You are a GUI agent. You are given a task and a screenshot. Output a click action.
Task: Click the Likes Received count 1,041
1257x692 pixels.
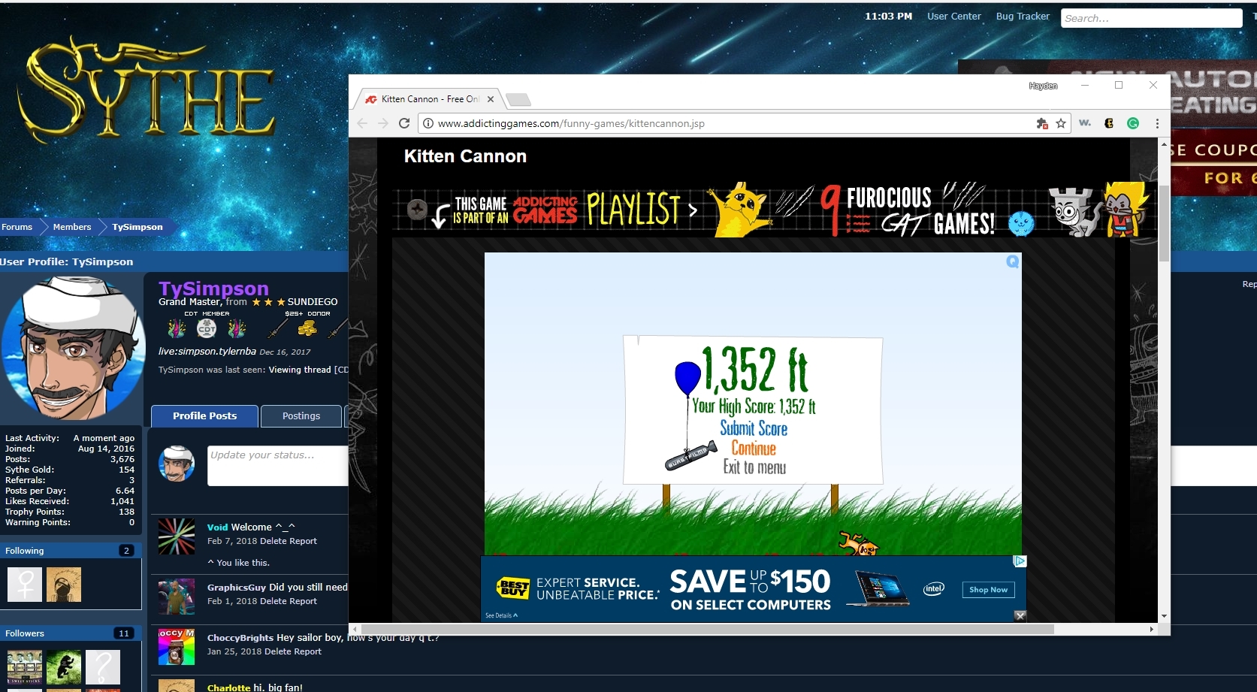coord(122,501)
